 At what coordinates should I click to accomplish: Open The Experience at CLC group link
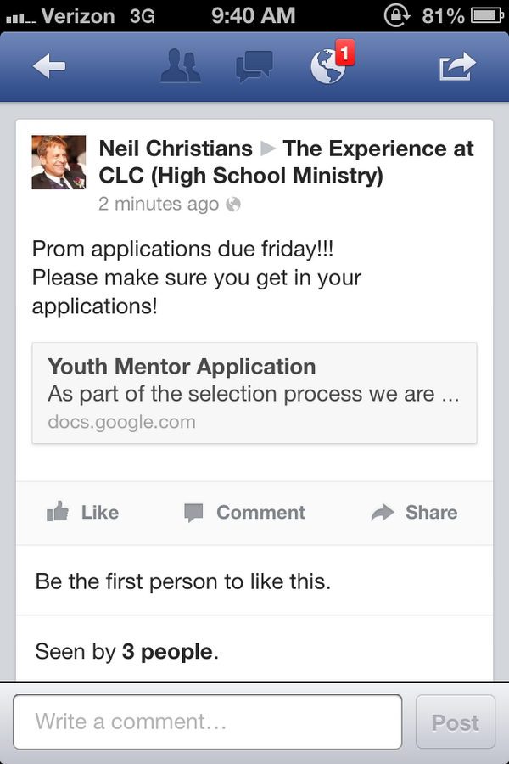(287, 162)
